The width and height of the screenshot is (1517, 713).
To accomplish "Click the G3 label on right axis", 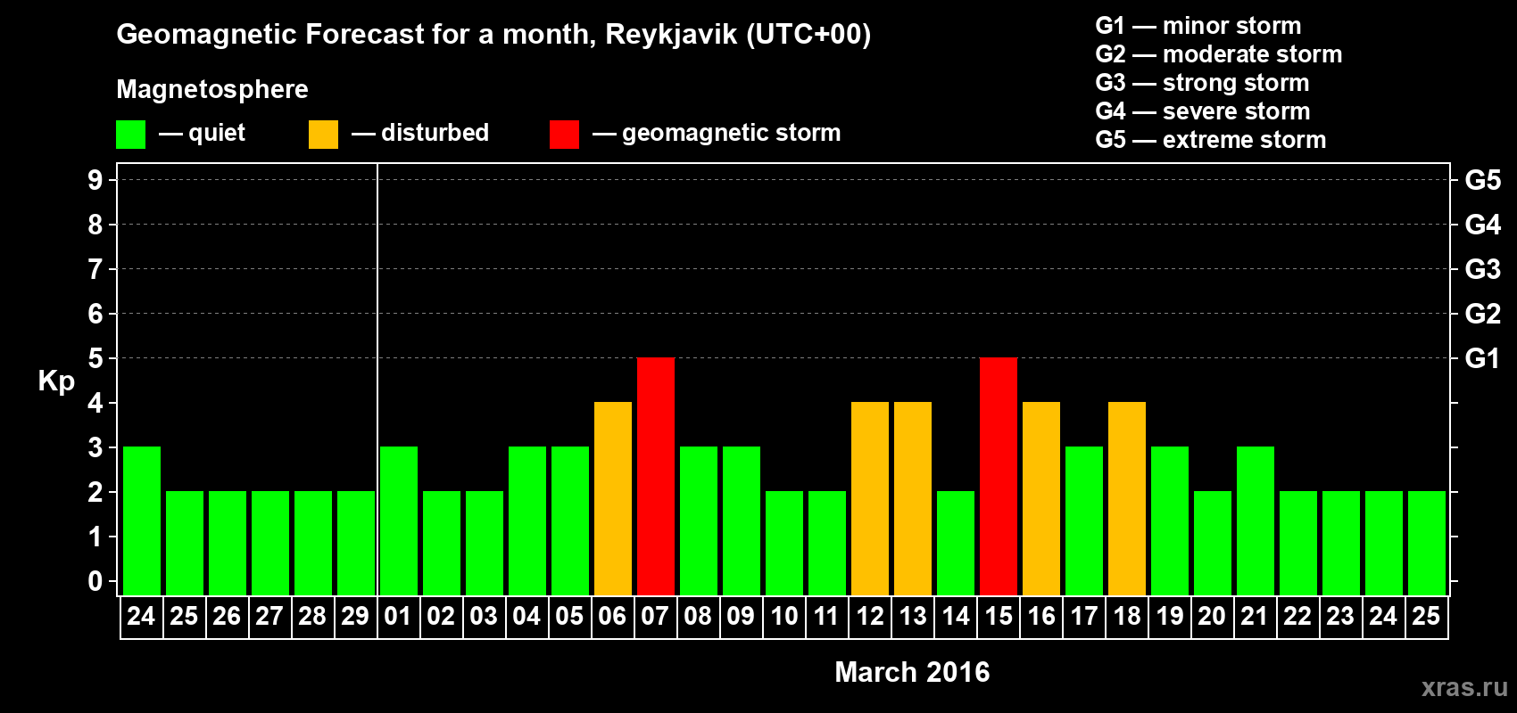I will [x=1482, y=269].
